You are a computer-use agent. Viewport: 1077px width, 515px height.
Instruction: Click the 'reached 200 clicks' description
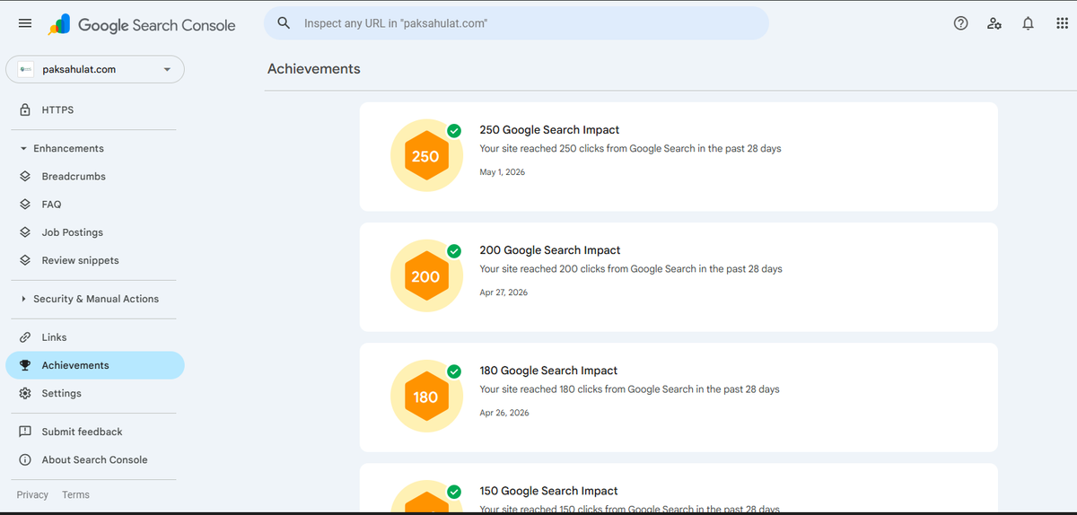tap(631, 269)
